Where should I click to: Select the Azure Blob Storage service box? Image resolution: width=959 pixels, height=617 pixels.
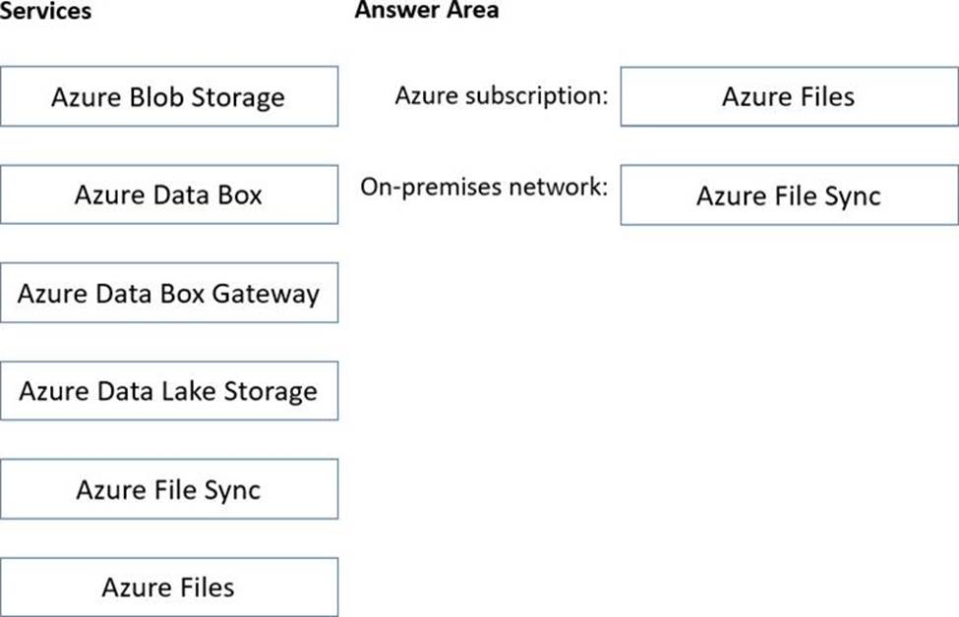pos(168,97)
